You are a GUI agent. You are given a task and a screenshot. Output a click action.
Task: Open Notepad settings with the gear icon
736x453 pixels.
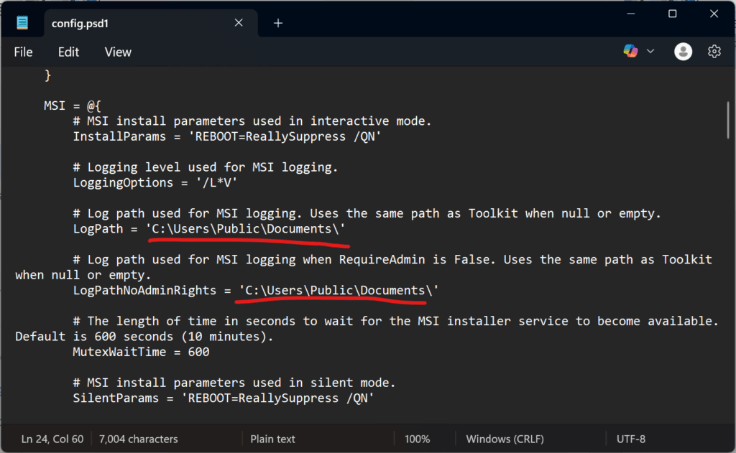click(714, 51)
